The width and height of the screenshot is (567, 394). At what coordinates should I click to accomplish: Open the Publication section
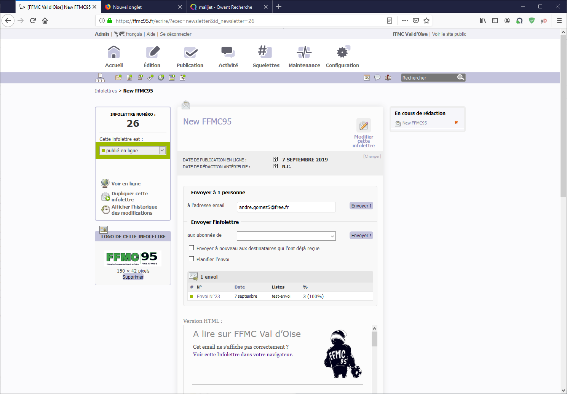[190, 57]
